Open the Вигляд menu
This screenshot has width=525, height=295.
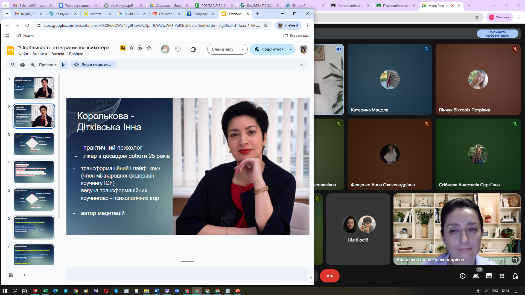[x=58, y=54]
